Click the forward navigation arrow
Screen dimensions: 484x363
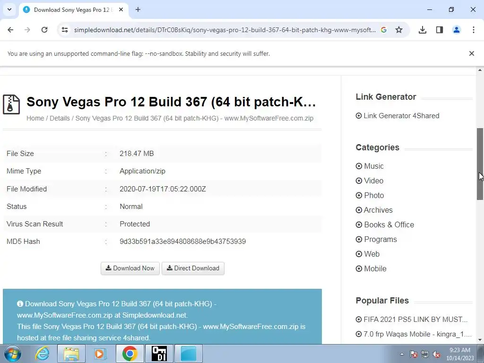tap(27, 30)
